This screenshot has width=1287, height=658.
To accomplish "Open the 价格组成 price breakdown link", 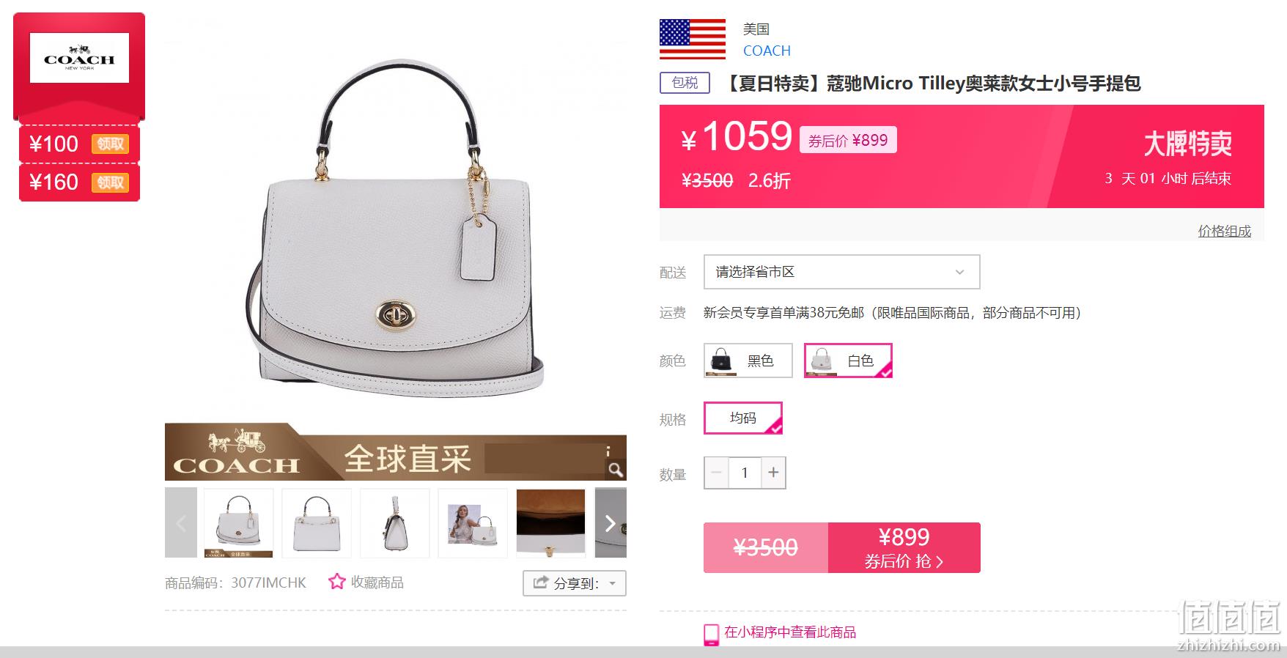I will point(1224,231).
